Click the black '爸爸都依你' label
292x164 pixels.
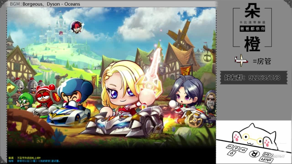pos(252,29)
